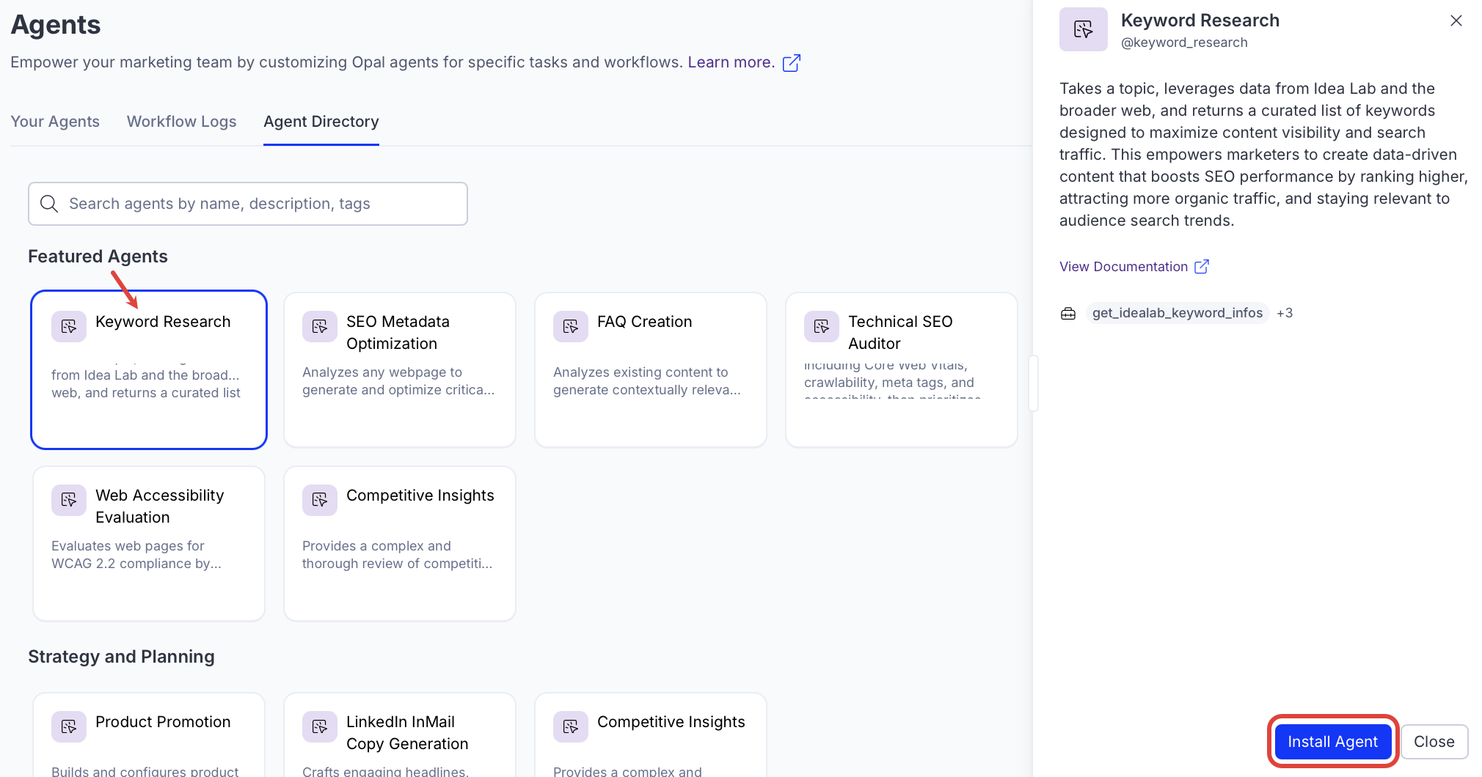Viewport: 1482px width, 777px height.
Task: Dismiss the panel with the X icon
Action: coord(1456,21)
